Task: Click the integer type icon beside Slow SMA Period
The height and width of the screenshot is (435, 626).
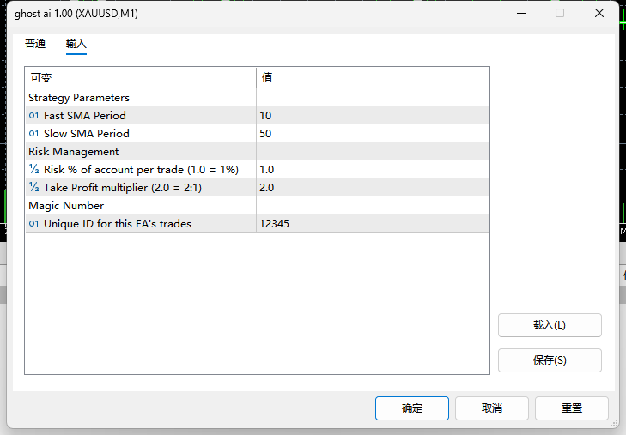Action: pyautogui.click(x=34, y=133)
